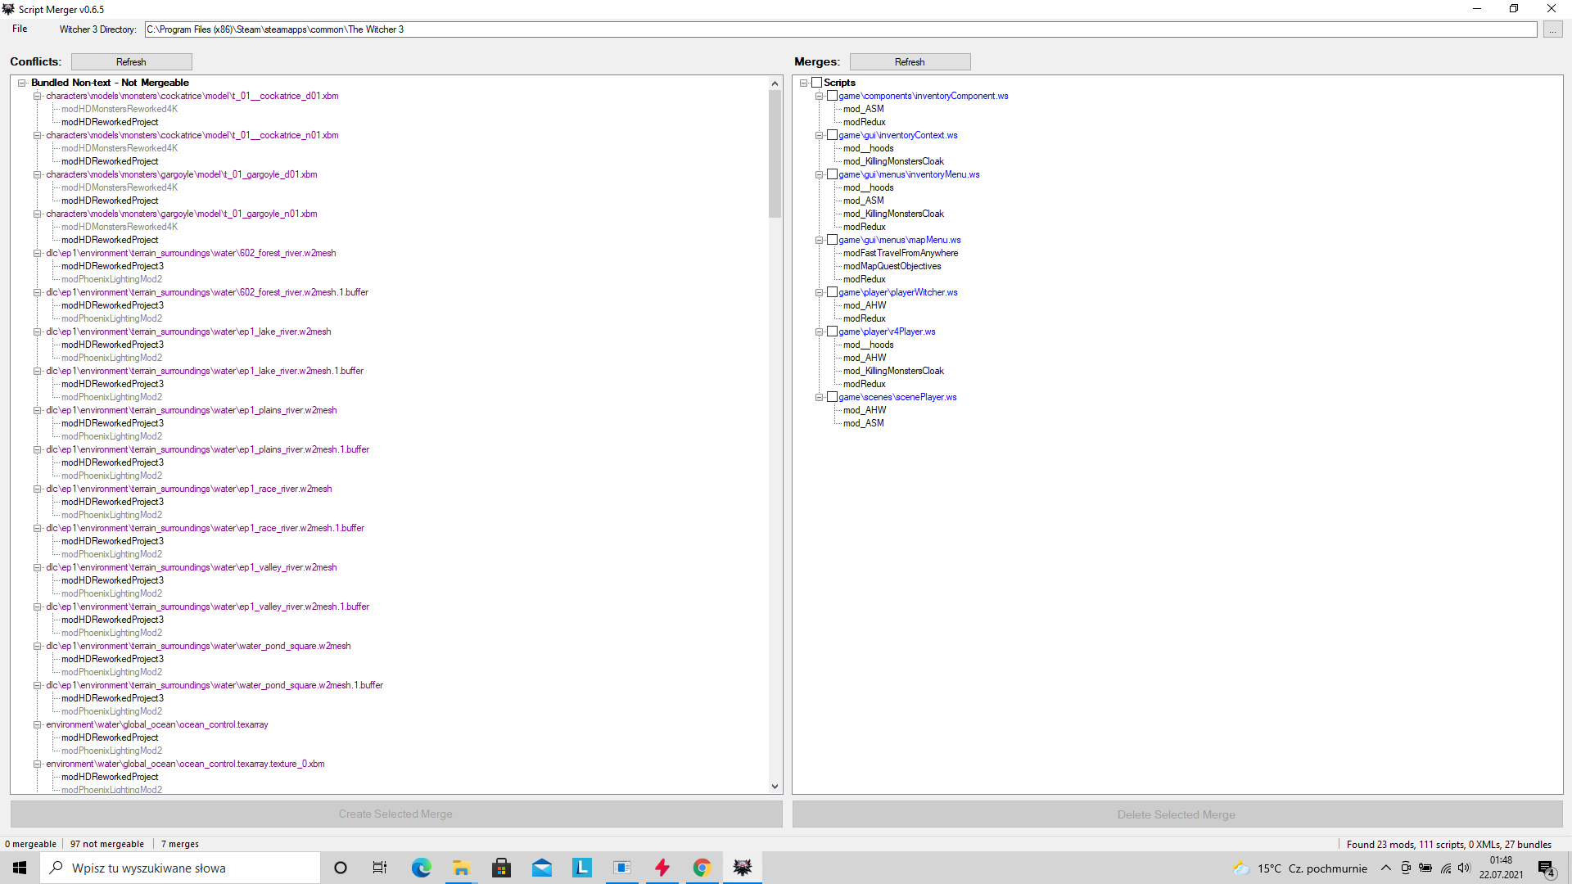The image size is (1572, 884).
Task: Open the notification center icon
Action: [1547, 868]
